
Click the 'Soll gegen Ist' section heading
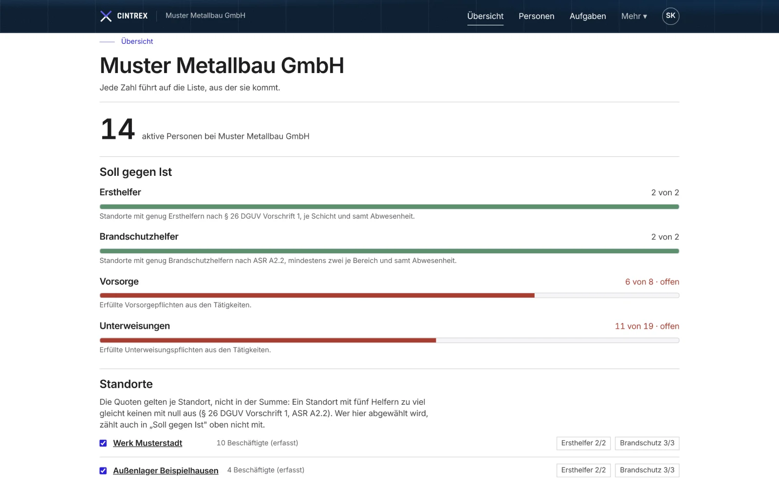pos(136,172)
